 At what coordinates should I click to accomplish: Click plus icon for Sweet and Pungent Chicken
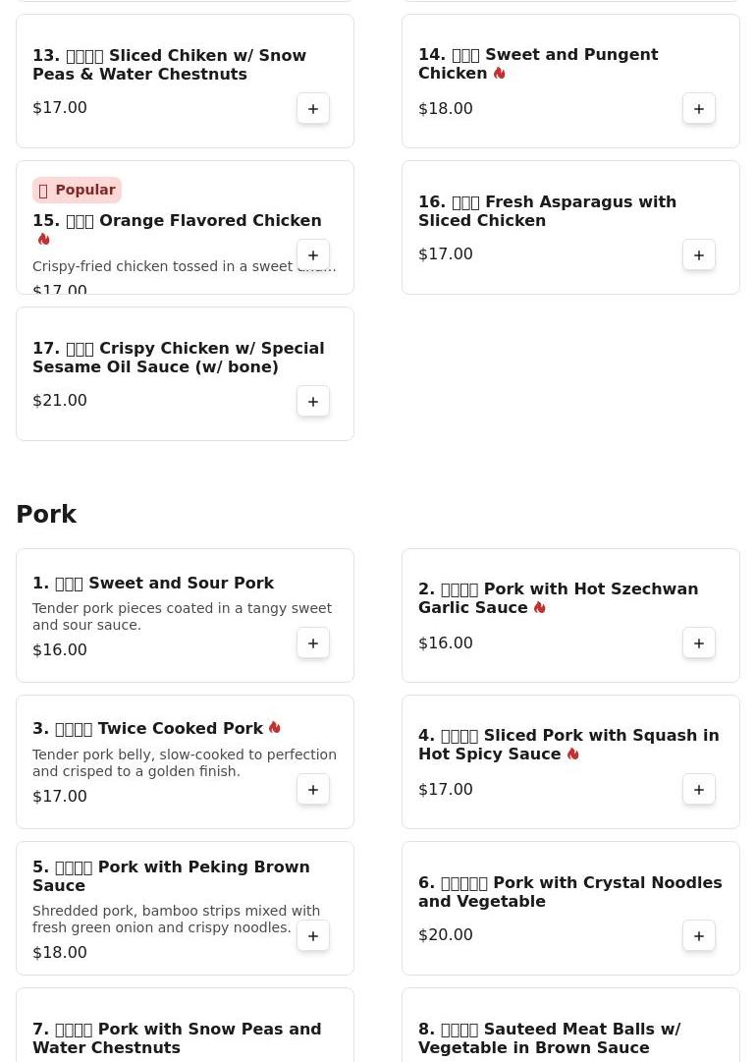(699, 109)
